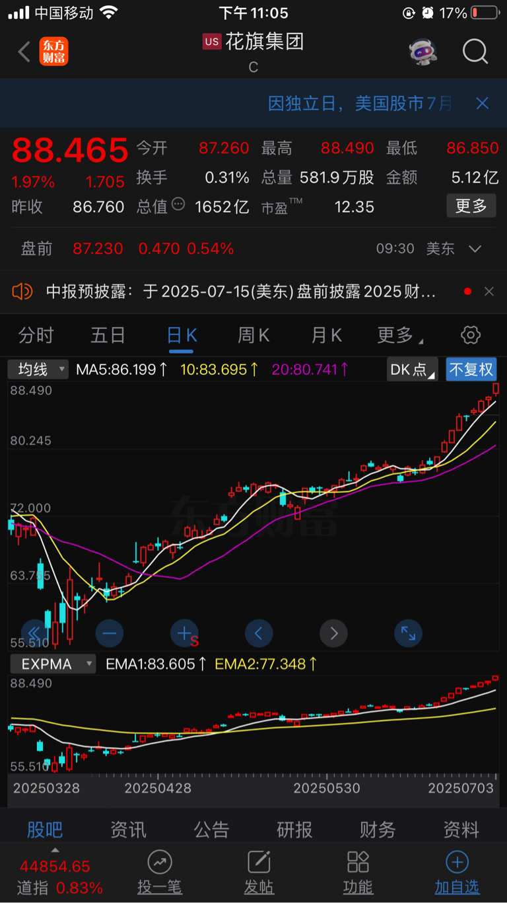Viewport: 507px width, 903px height.
Task: Open the 因独立日 美国股市 news banner
Action: click(x=360, y=103)
